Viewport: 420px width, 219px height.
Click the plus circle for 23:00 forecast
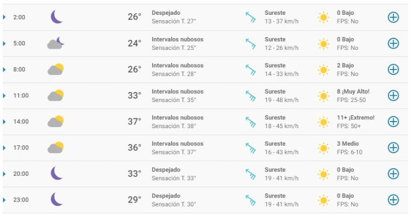click(393, 200)
